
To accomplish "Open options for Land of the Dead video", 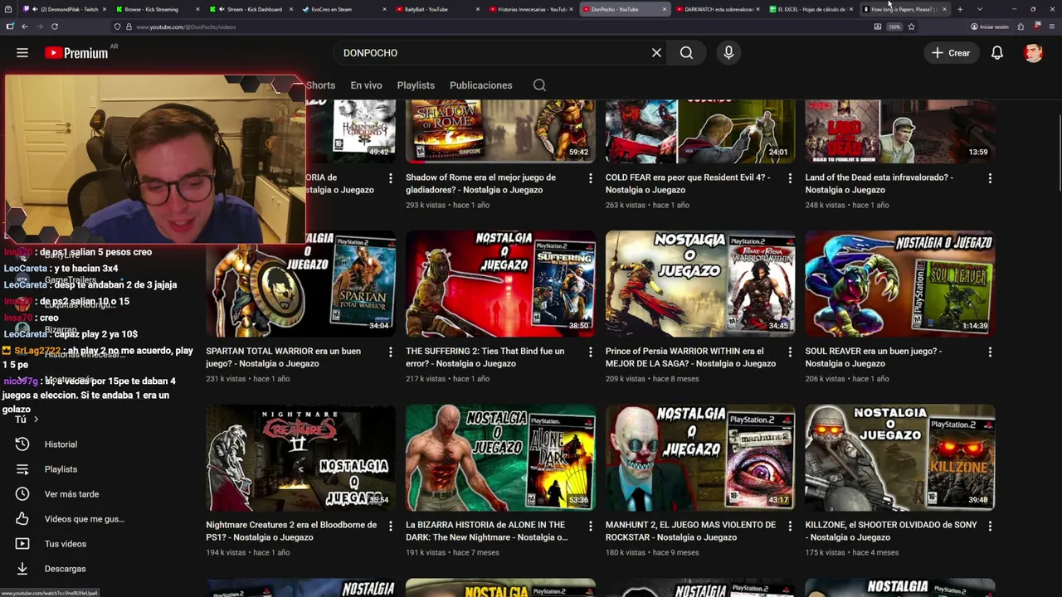I will click(990, 178).
